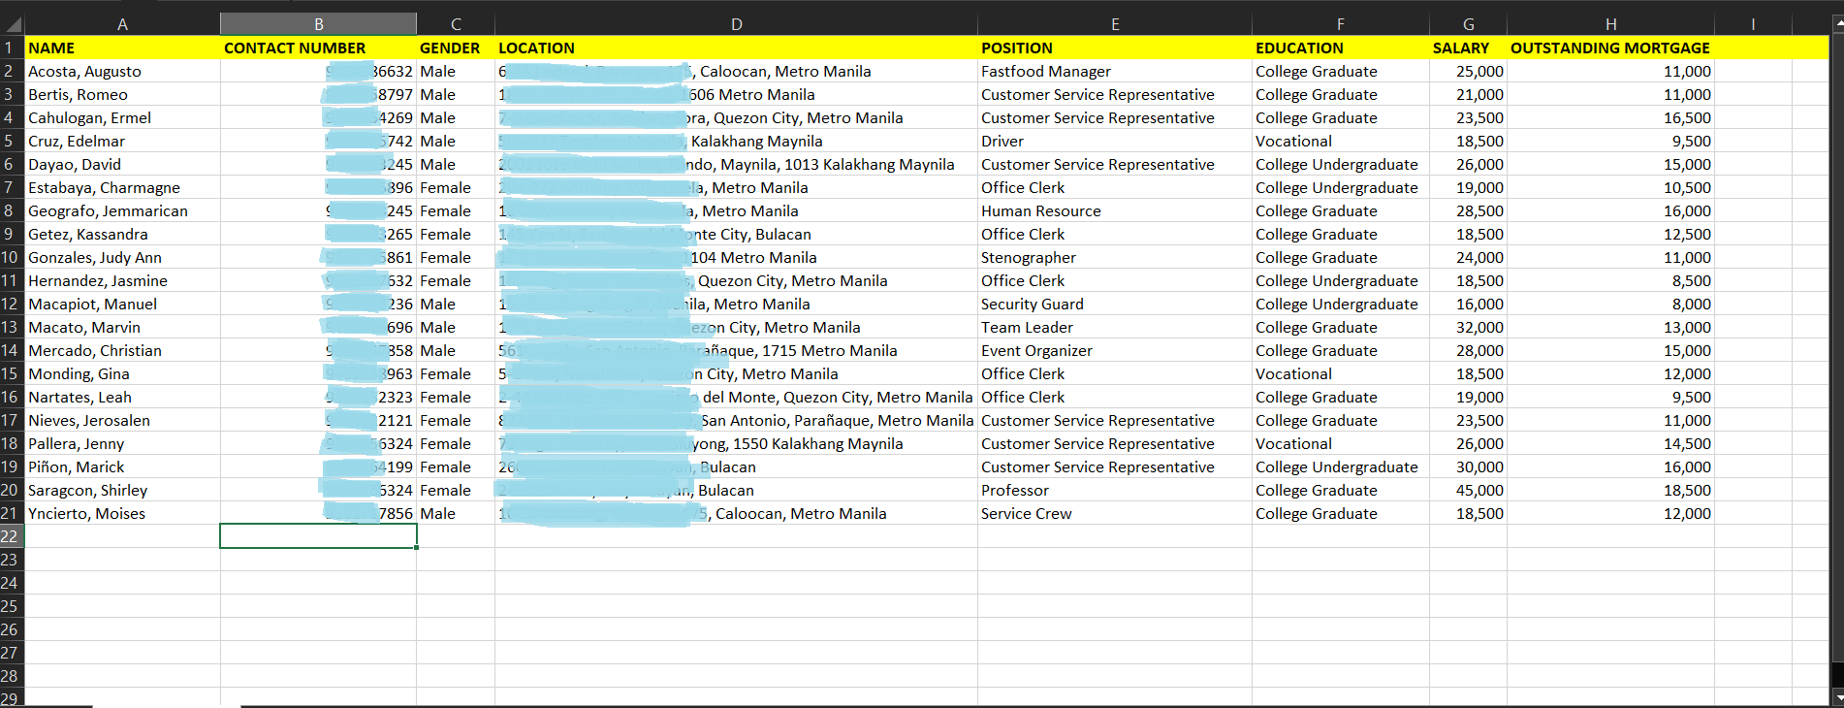Click the LOCATION header cell

[736, 48]
